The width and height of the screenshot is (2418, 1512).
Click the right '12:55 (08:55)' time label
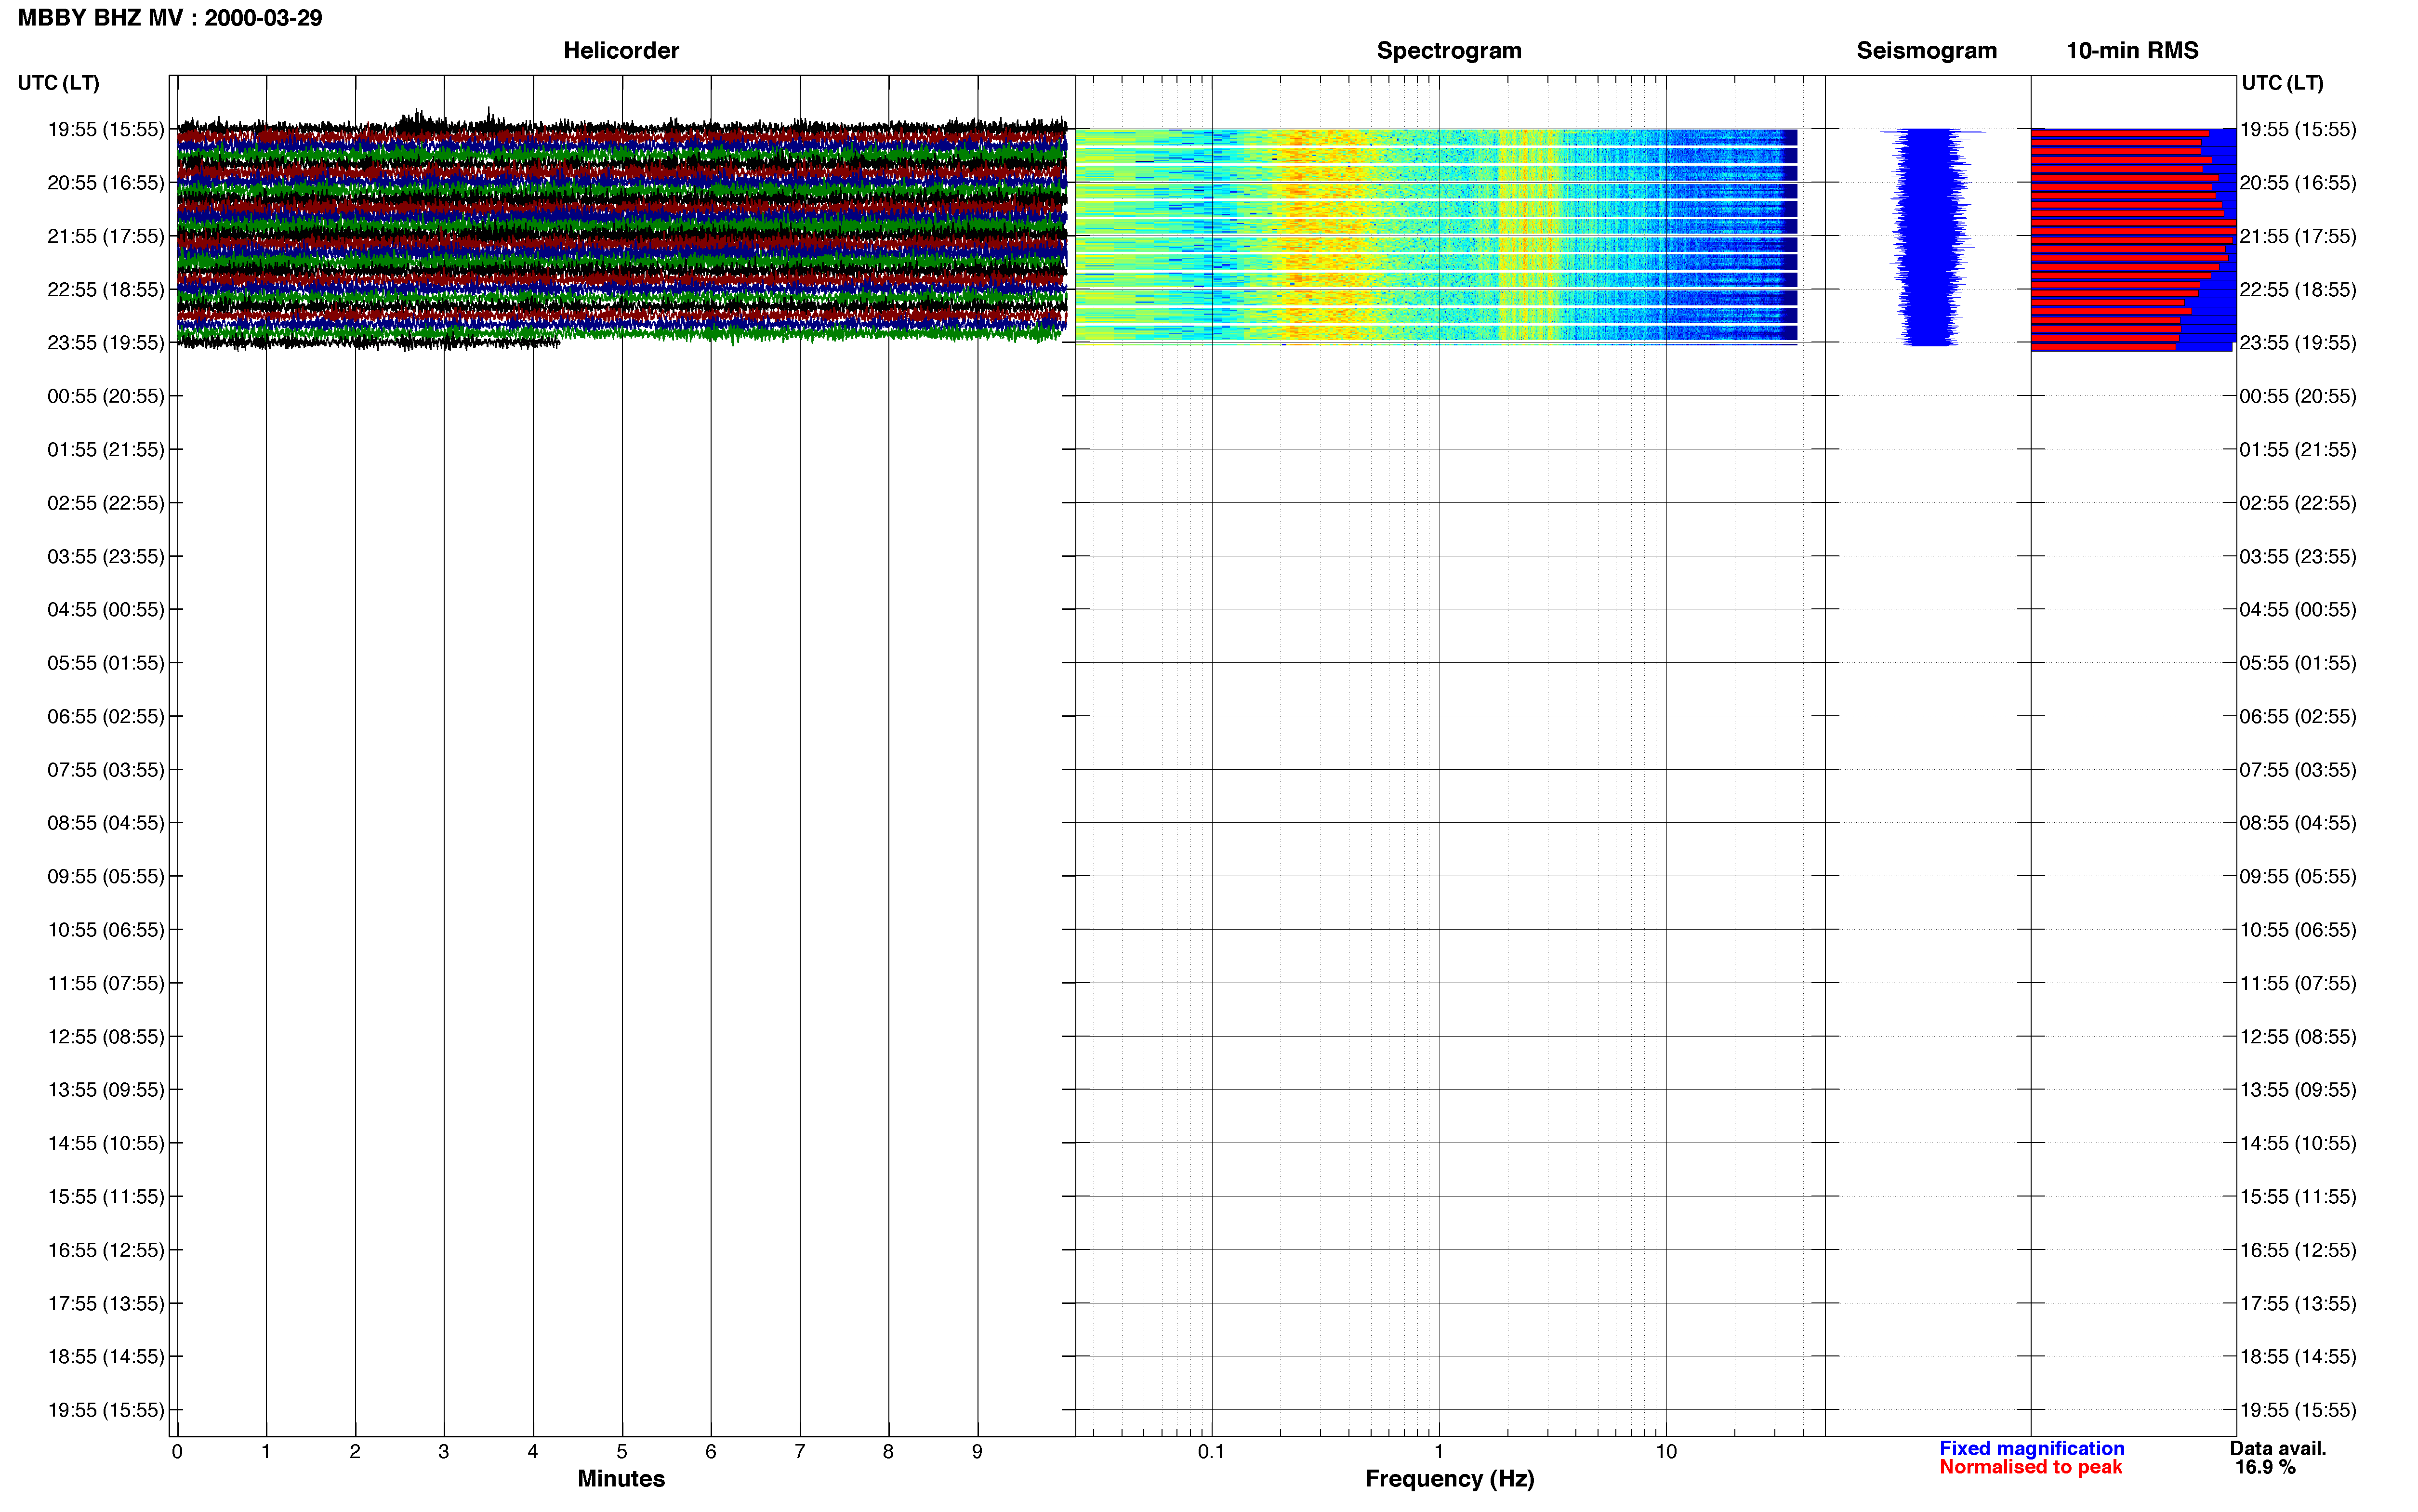2298,1036
